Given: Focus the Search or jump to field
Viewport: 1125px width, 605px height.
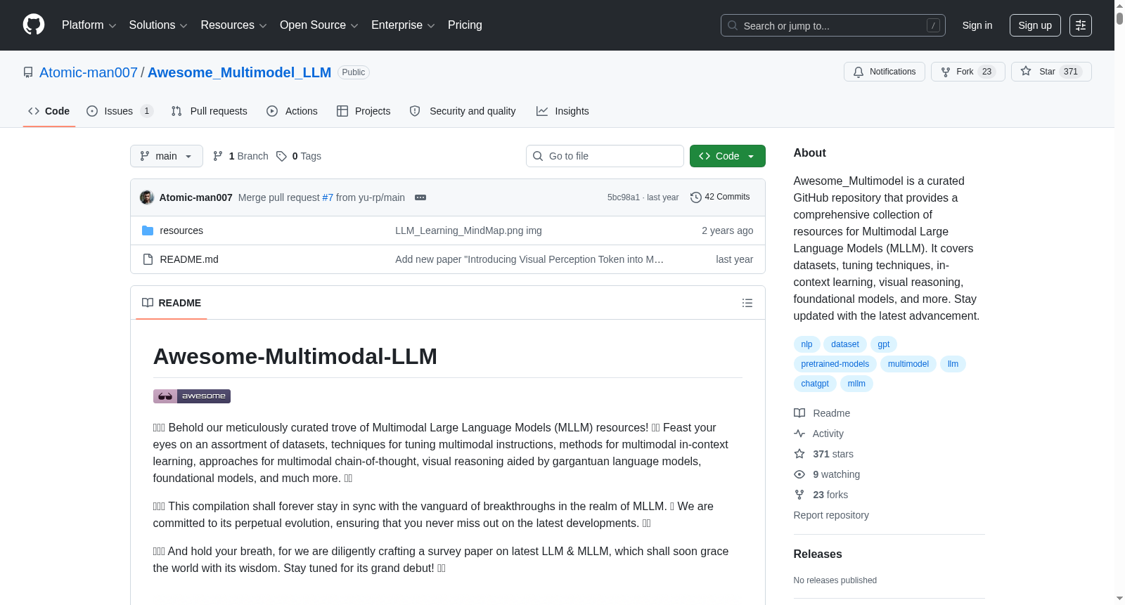Looking at the screenshot, I should [x=832, y=25].
